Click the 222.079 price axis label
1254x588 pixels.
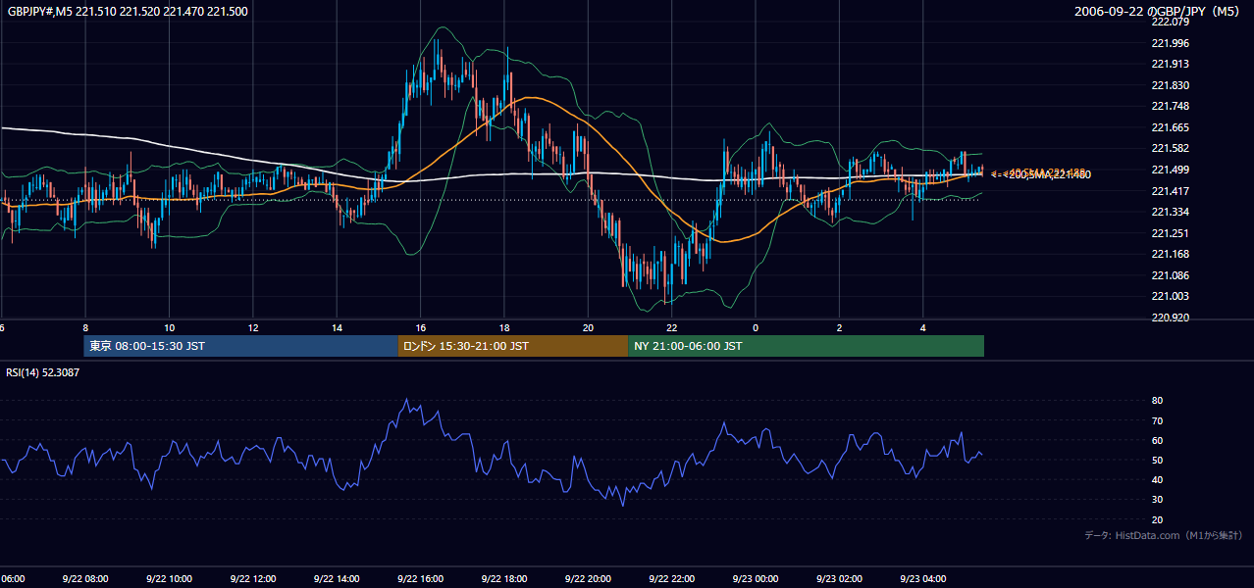click(x=1170, y=22)
